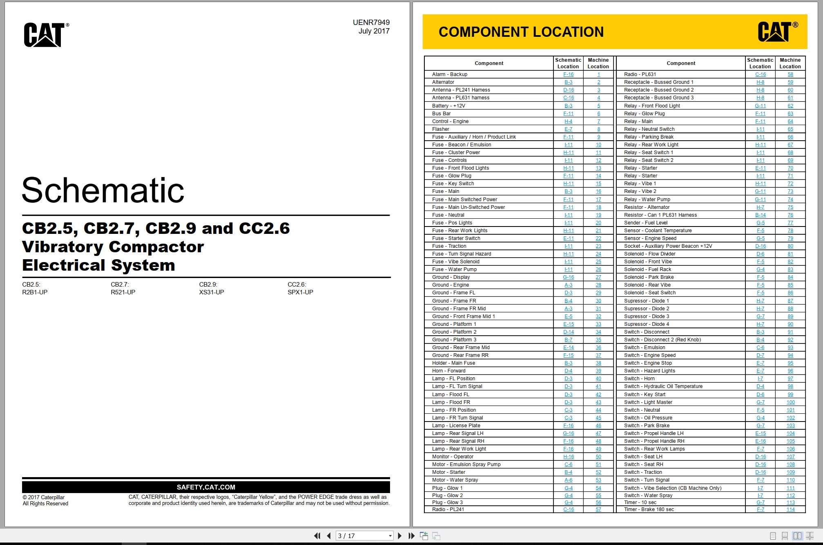Select continuous facing page view

point(810,536)
